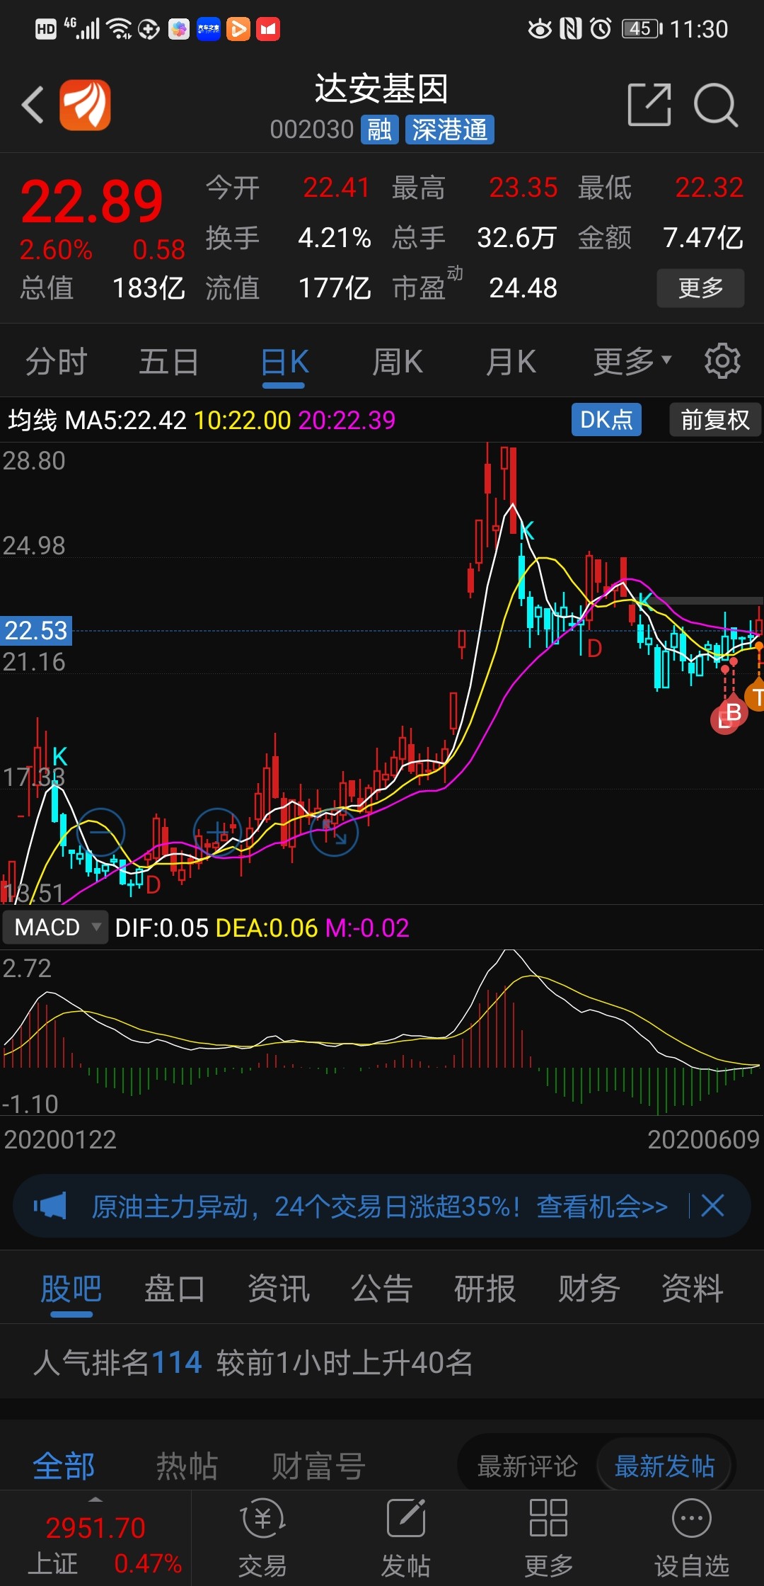Open the 盘口 tab
Viewport: 764px width, 1586px height.
click(x=175, y=1288)
